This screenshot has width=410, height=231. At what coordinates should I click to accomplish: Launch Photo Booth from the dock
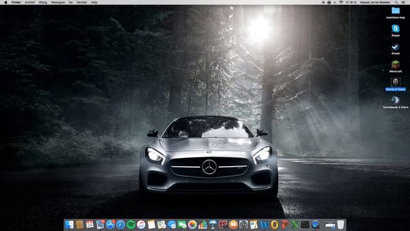coord(223,225)
